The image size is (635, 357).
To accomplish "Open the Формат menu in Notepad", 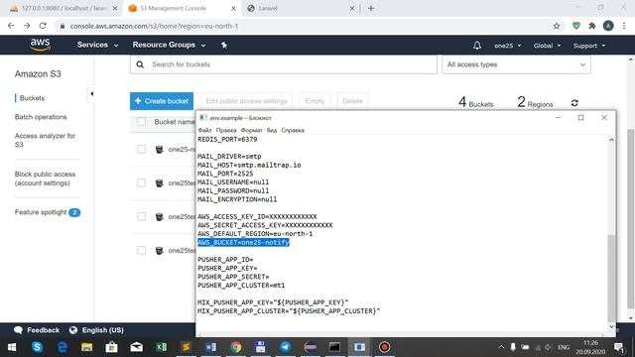I will click(x=251, y=130).
